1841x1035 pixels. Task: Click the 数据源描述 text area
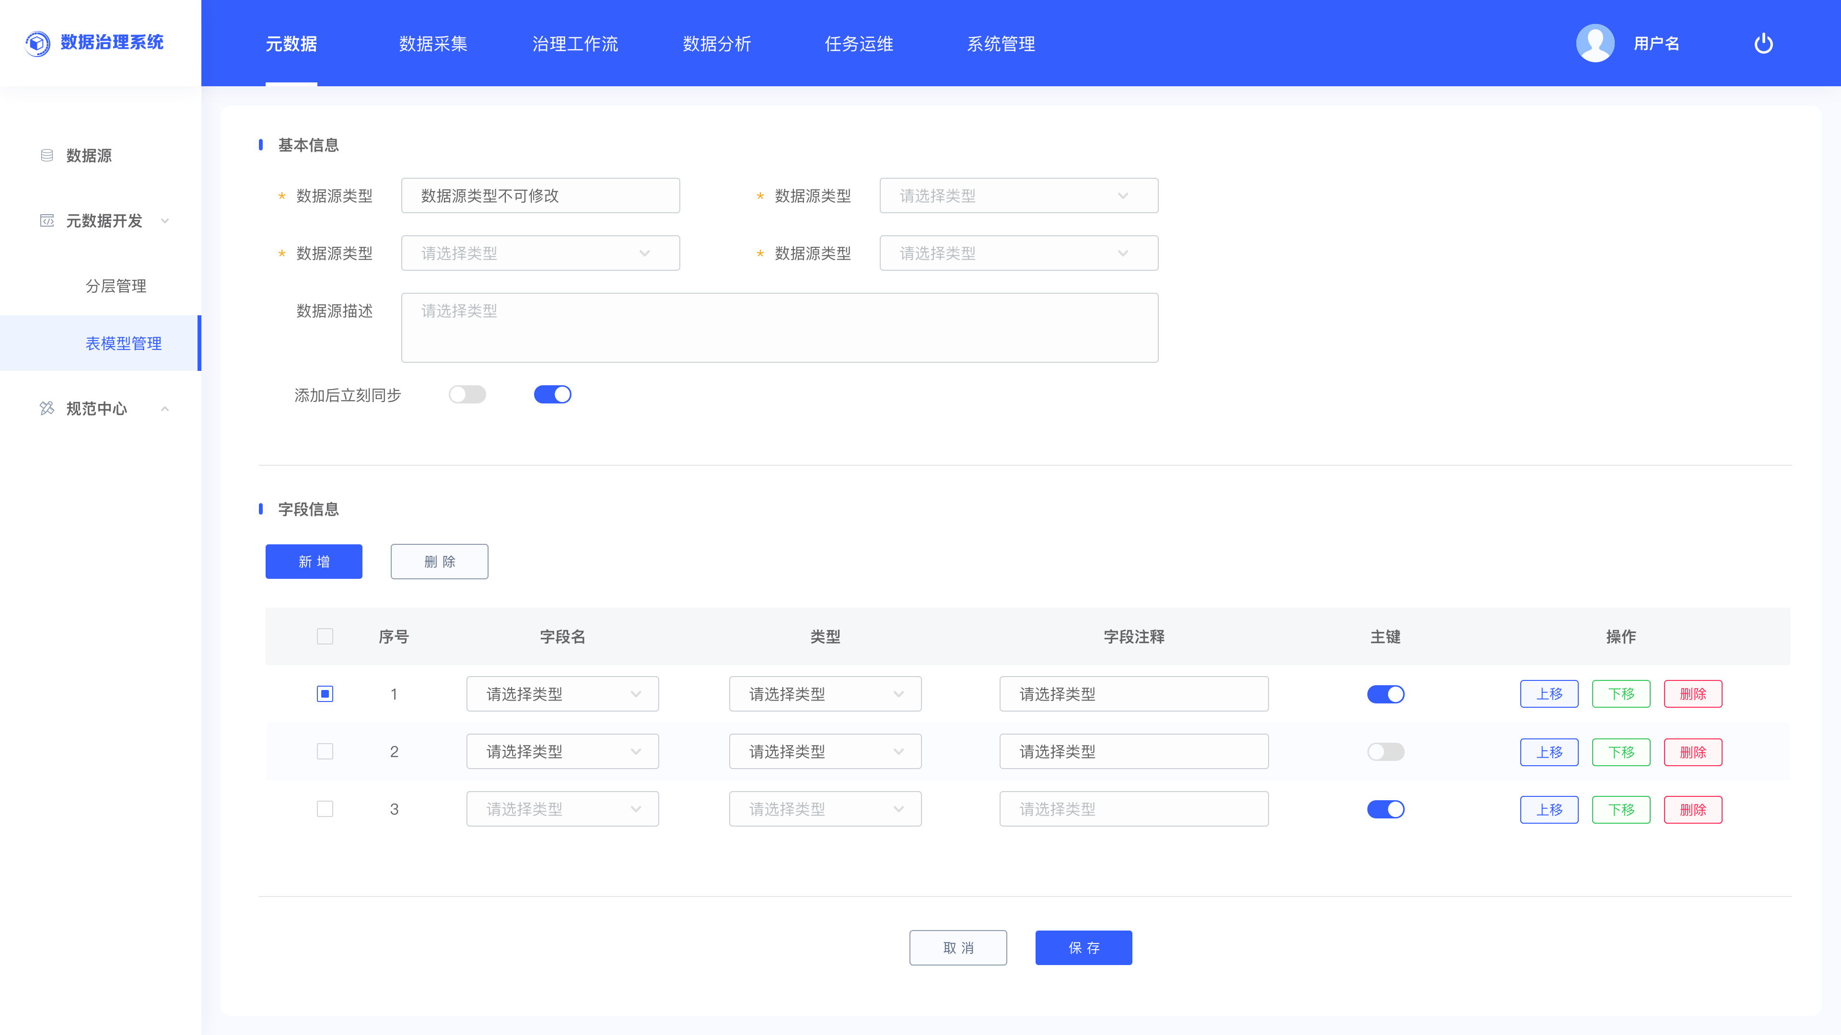[780, 327]
